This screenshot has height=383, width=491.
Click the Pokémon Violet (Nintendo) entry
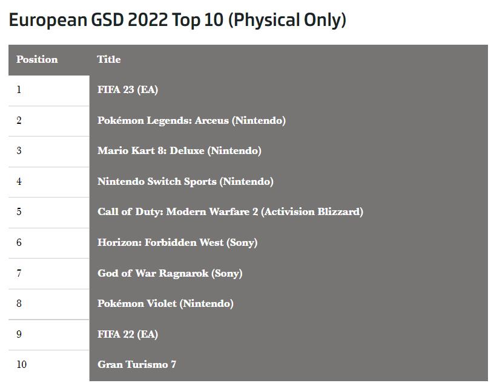click(x=165, y=303)
